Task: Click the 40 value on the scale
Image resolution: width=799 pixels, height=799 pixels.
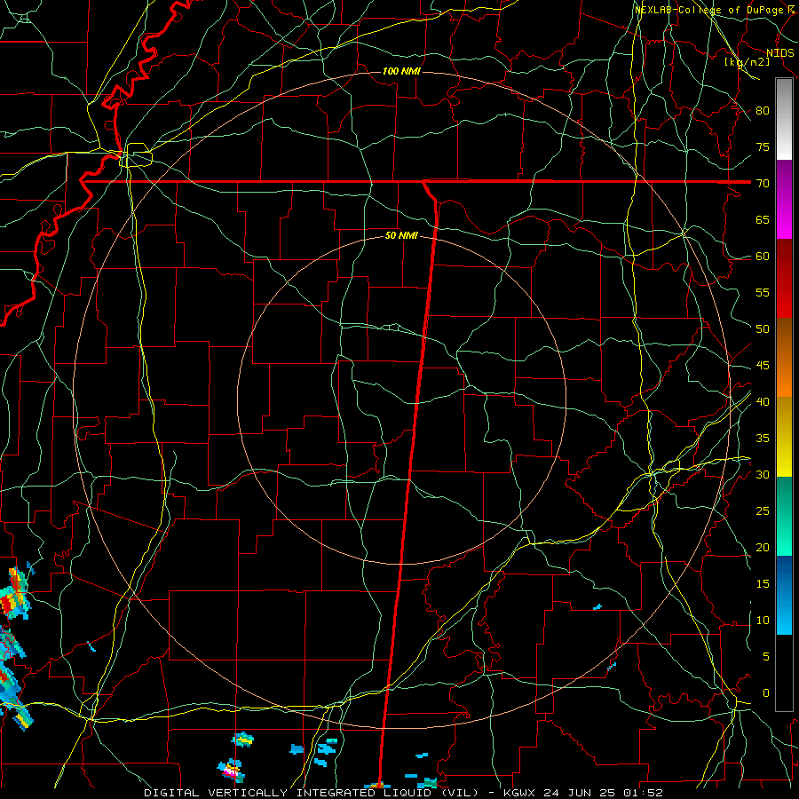Action: coord(763,402)
